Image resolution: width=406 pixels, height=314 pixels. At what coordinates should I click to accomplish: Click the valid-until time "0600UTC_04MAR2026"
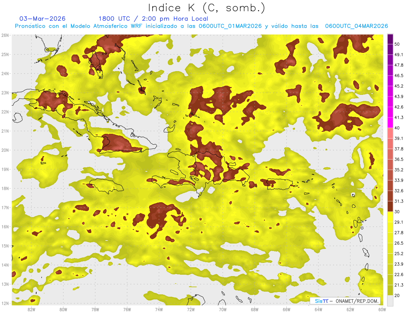[356, 26]
